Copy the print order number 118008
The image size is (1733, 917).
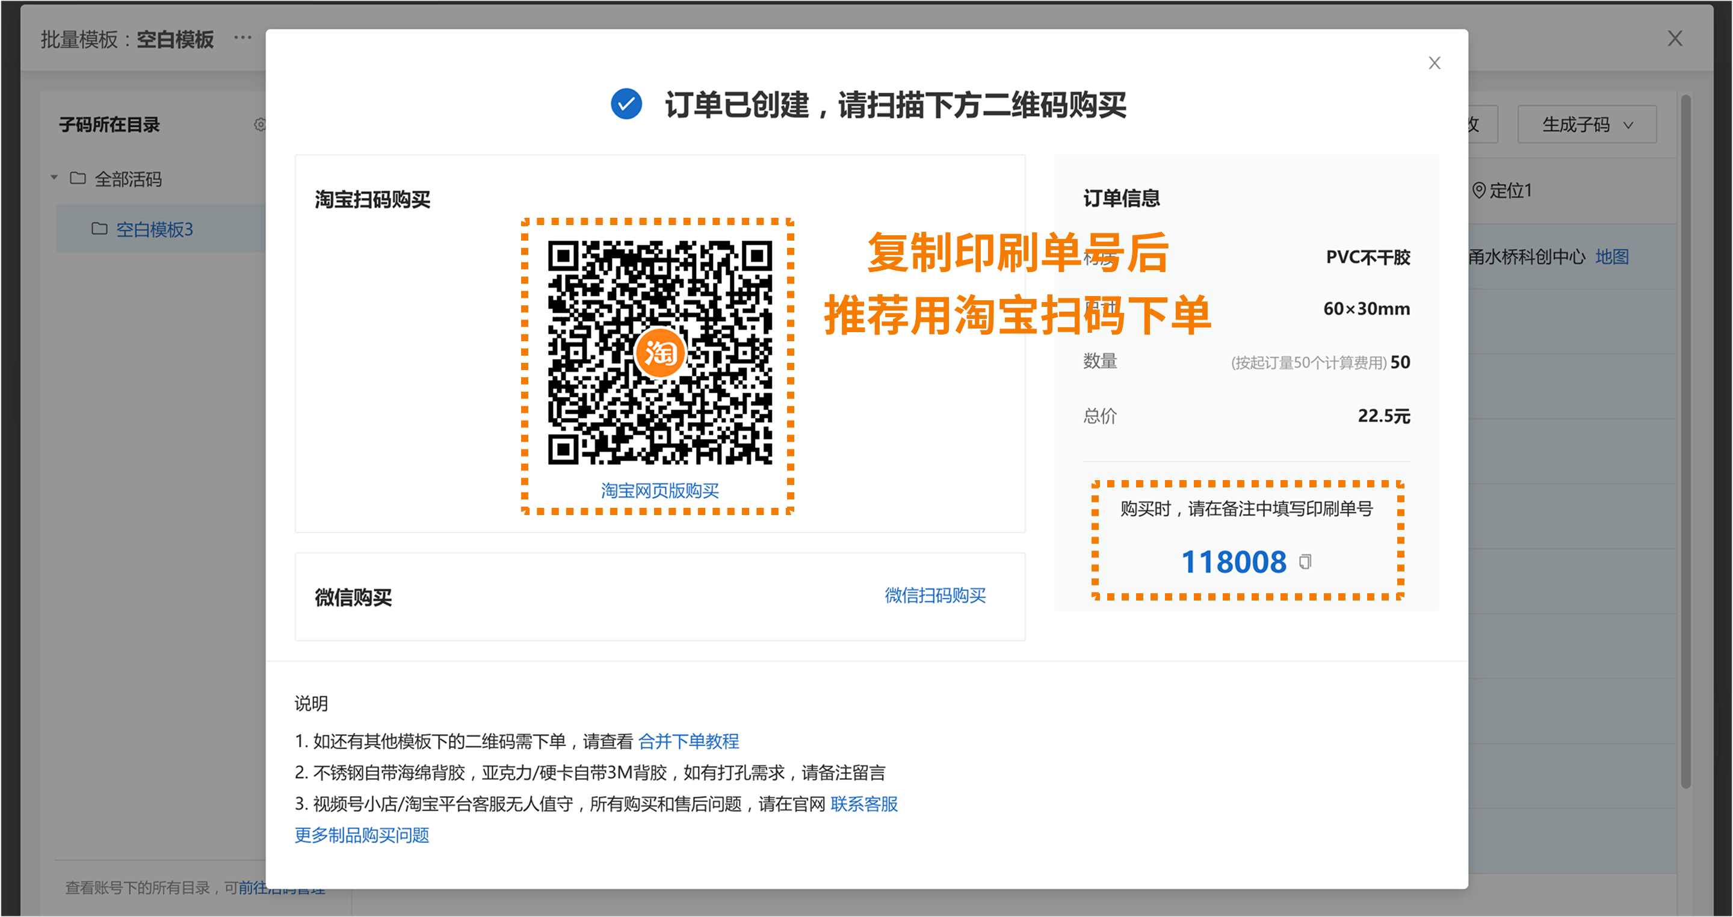(1305, 562)
